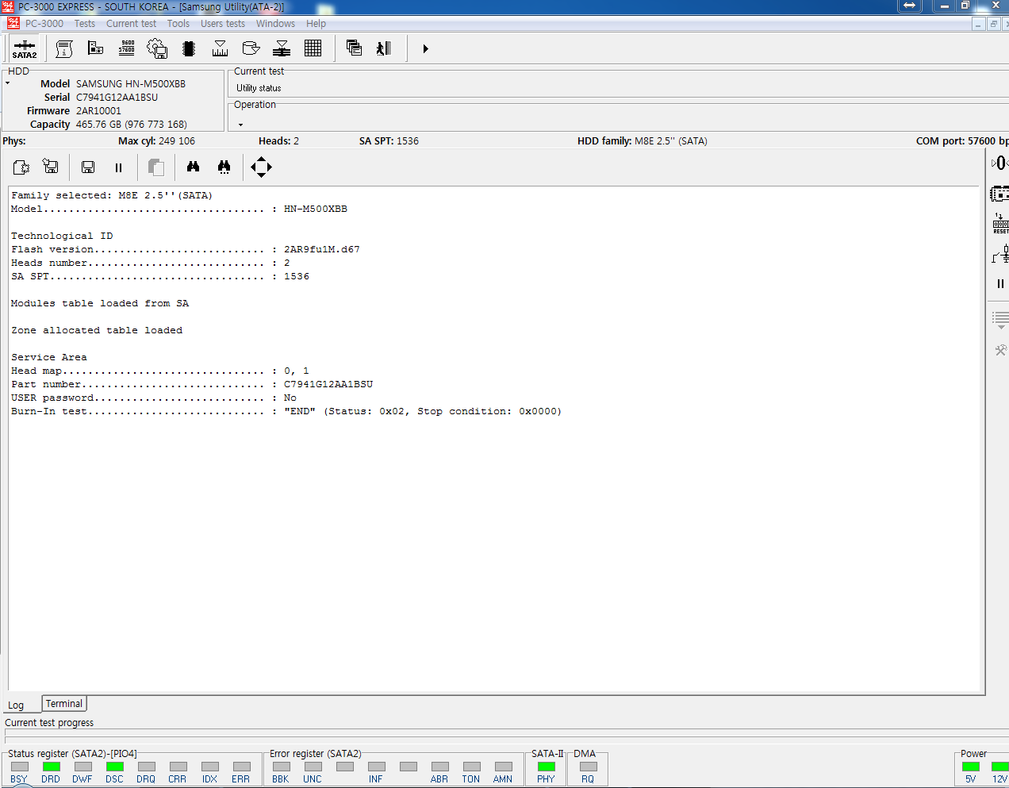Click the DSC status register indicator

(x=115, y=767)
